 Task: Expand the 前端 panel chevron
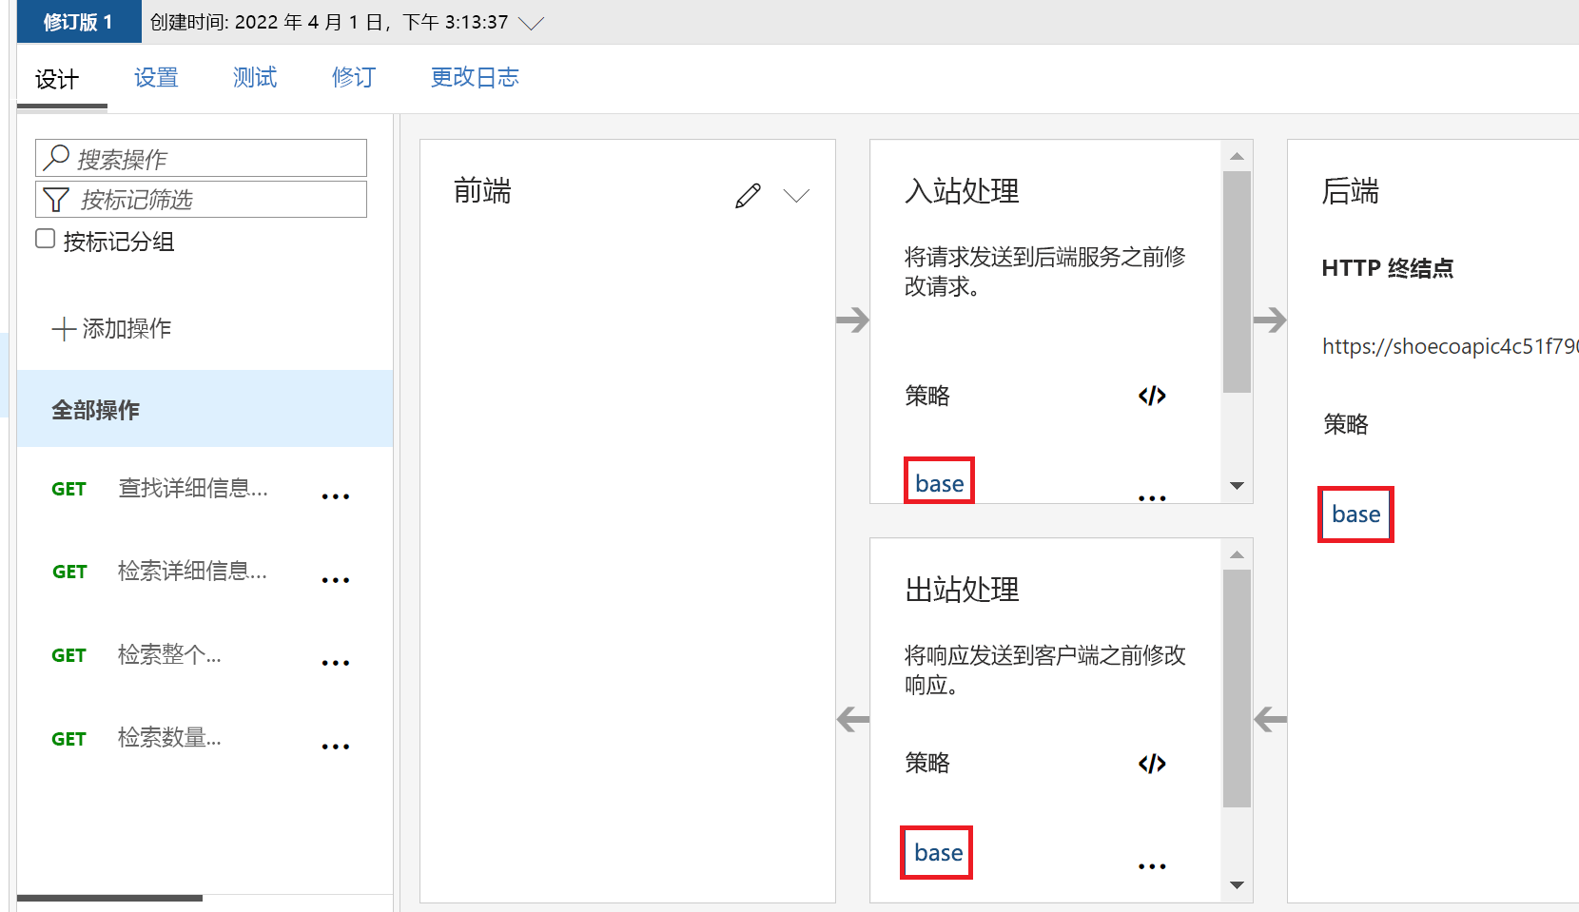(796, 196)
